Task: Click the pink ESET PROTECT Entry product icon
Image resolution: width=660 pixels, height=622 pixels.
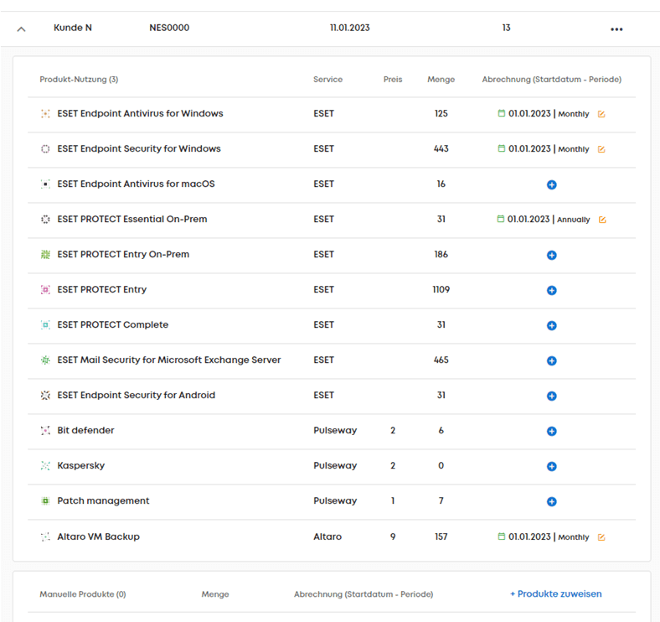Action: click(x=45, y=289)
